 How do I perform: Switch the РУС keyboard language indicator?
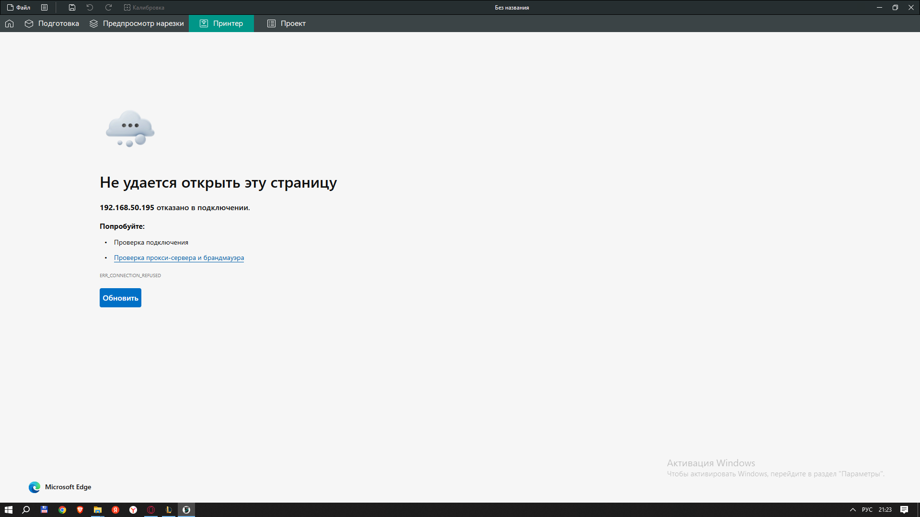click(867, 510)
